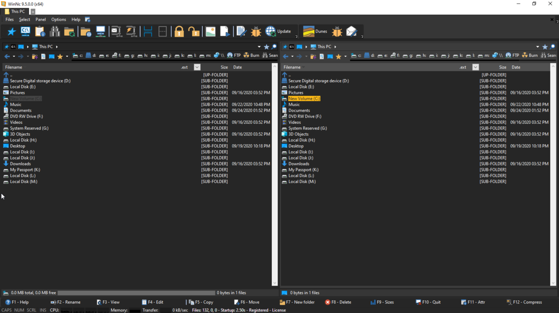559x313 pixels.
Task: Click left panel disk space usage bar
Action: [136, 293]
